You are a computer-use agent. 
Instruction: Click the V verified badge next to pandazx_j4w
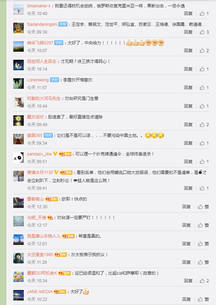(55, 154)
